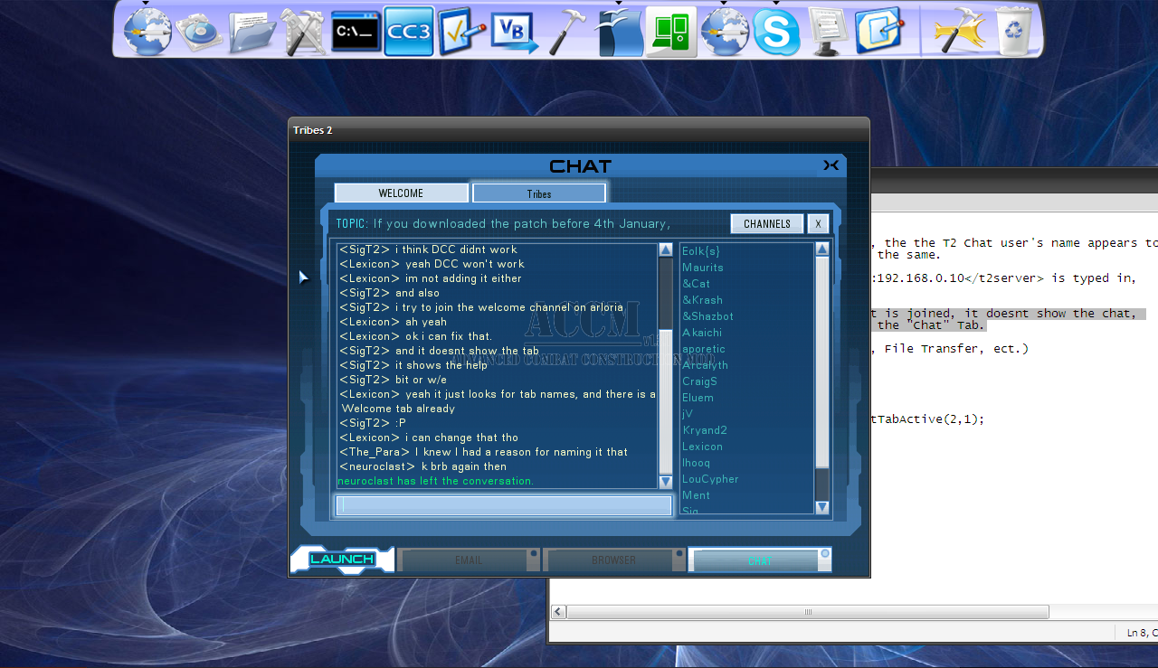Open the CHANNELS list
The width and height of the screenshot is (1158, 668).
(x=767, y=224)
